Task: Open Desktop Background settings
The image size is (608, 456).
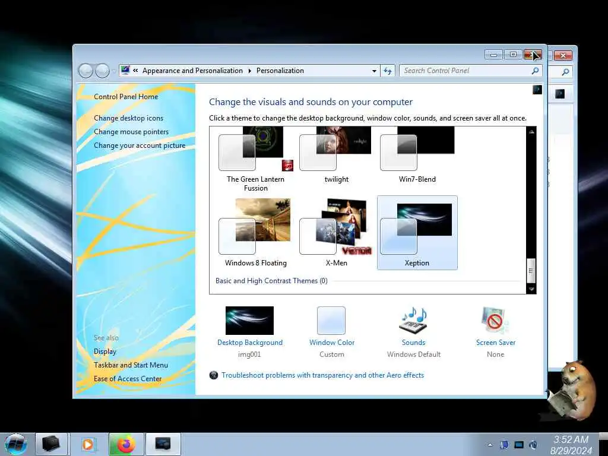Action: click(250, 331)
